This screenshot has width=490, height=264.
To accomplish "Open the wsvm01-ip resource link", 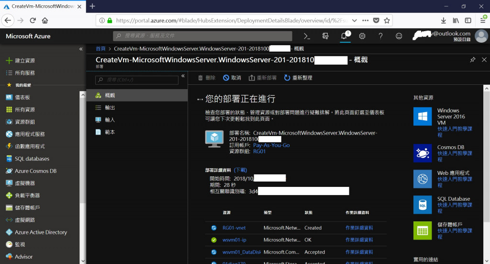I will 234,240.
